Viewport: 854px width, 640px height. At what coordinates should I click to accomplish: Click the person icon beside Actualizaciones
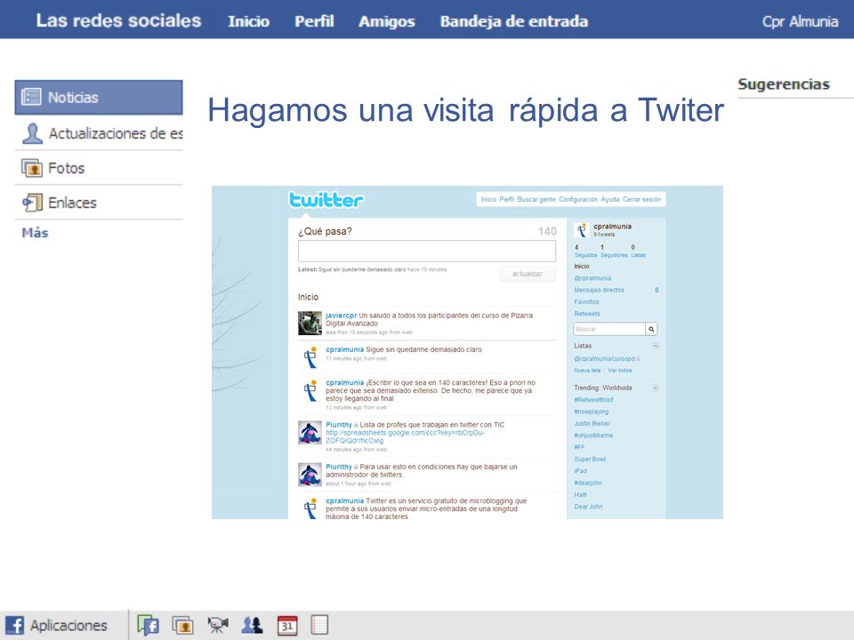click(x=32, y=132)
